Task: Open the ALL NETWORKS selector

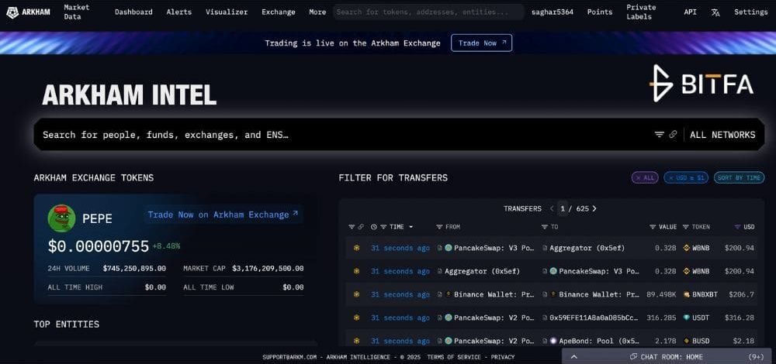Action: pos(722,134)
